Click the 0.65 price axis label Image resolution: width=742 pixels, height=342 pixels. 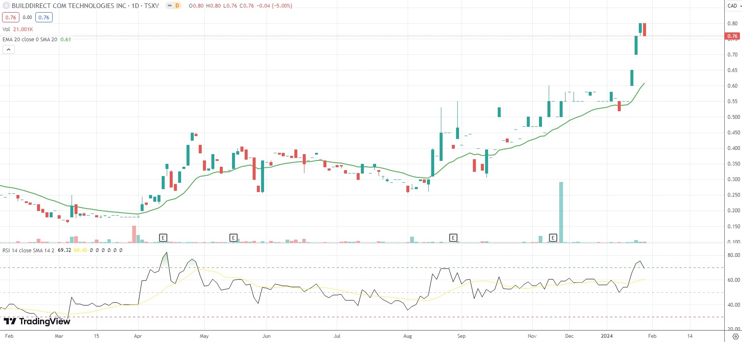pyautogui.click(x=733, y=70)
